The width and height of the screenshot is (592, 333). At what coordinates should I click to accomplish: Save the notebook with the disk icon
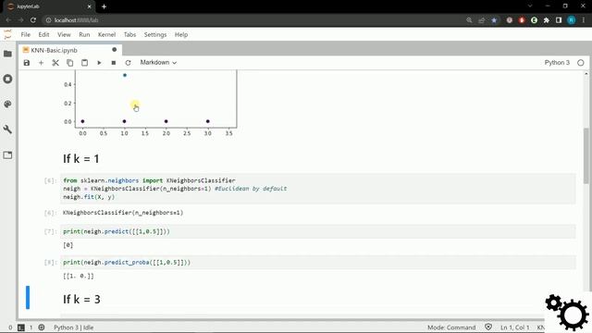(x=27, y=63)
